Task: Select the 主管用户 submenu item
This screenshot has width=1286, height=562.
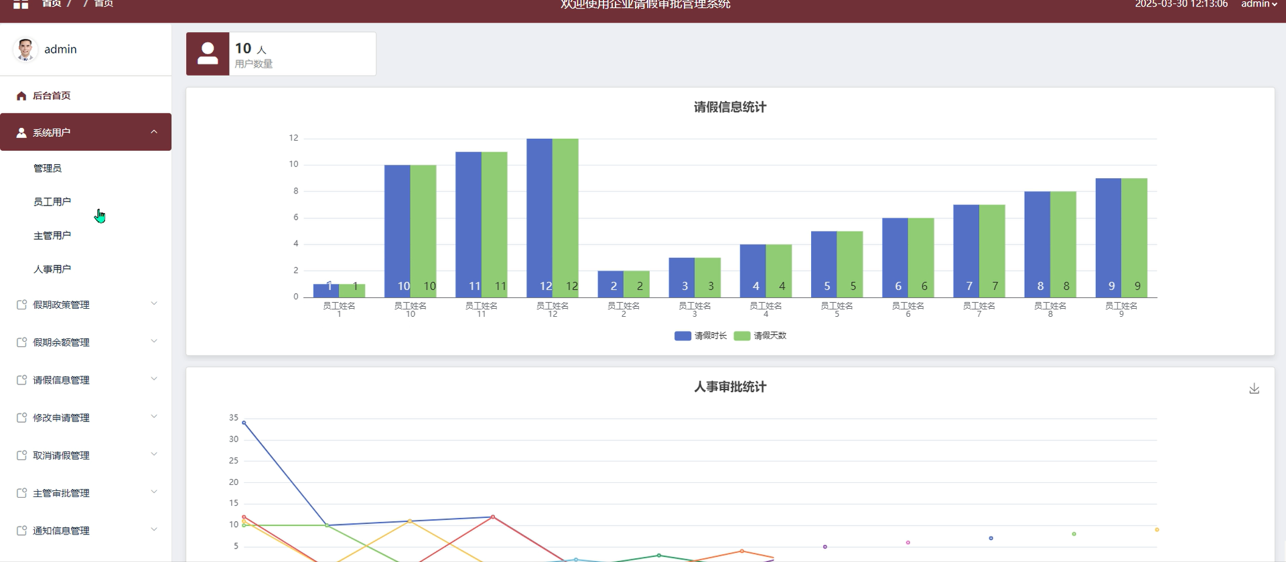Action: pyautogui.click(x=52, y=236)
